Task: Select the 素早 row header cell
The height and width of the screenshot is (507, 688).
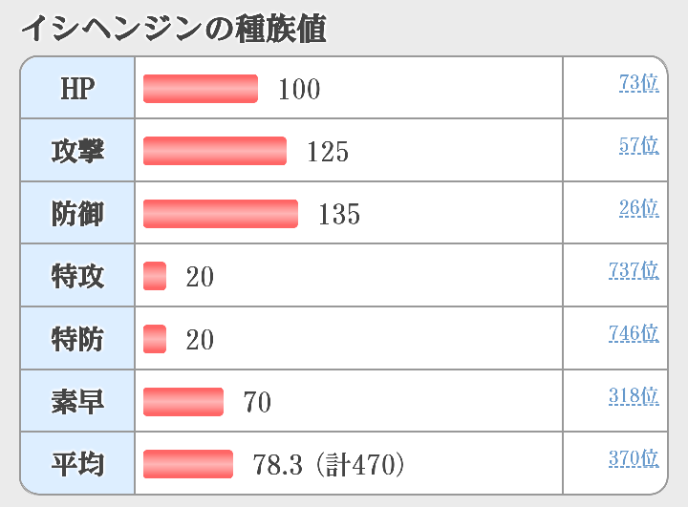Action: [77, 402]
